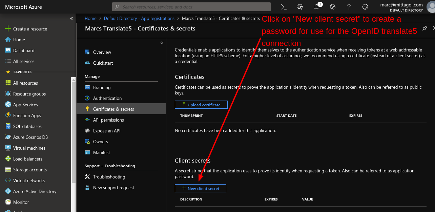
Task: Open the Help question mark icon
Action: [x=349, y=7]
